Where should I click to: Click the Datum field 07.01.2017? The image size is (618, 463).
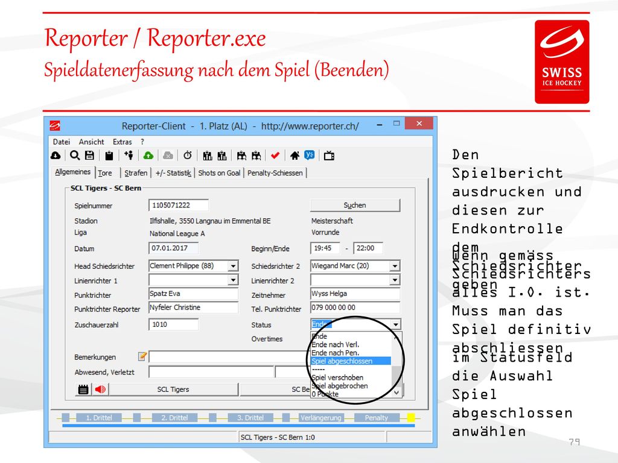[x=173, y=248]
